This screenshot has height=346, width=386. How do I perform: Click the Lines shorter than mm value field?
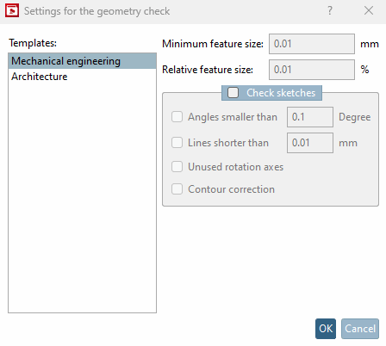point(310,143)
